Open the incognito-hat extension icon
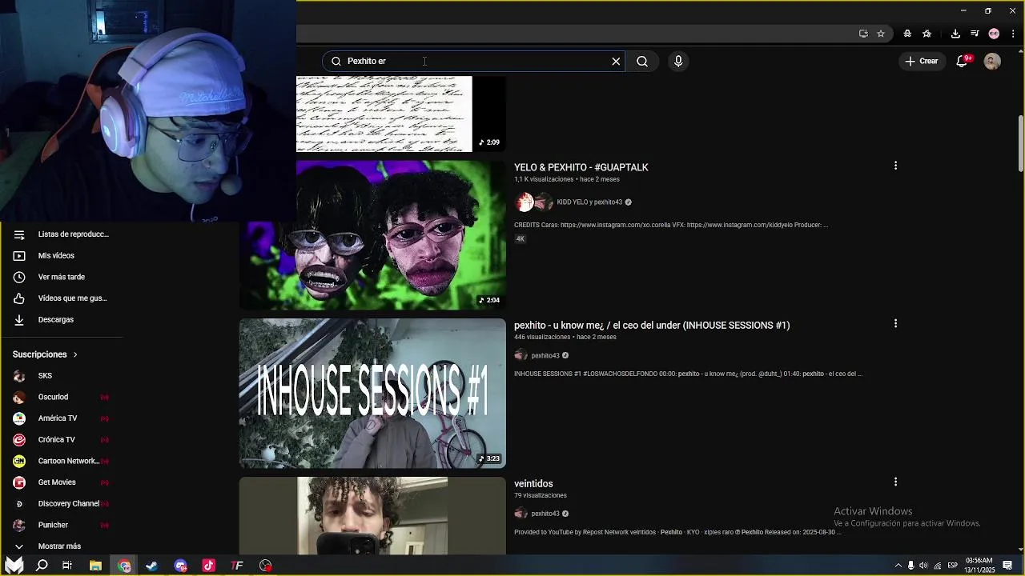The width and height of the screenshot is (1025, 576). click(907, 34)
